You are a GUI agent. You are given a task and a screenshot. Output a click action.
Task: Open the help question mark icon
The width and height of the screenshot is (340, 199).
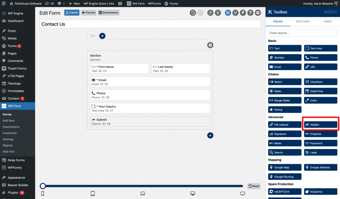tap(250, 13)
